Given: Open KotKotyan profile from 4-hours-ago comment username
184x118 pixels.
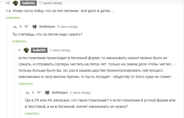Looking at the screenshot, I should pyautogui.click(x=47, y=27).
